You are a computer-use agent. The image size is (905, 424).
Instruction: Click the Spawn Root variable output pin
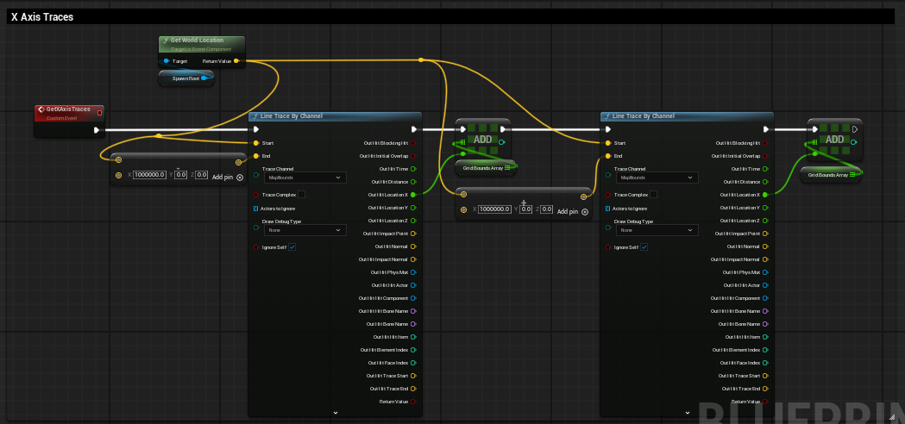pyautogui.click(x=205, y=78)
